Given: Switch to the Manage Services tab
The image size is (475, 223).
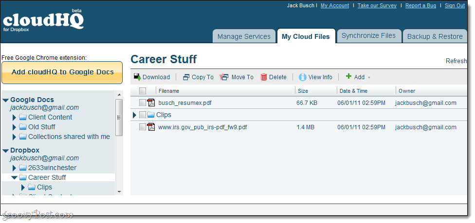Looking at the screenshot, I should point(244,36).
